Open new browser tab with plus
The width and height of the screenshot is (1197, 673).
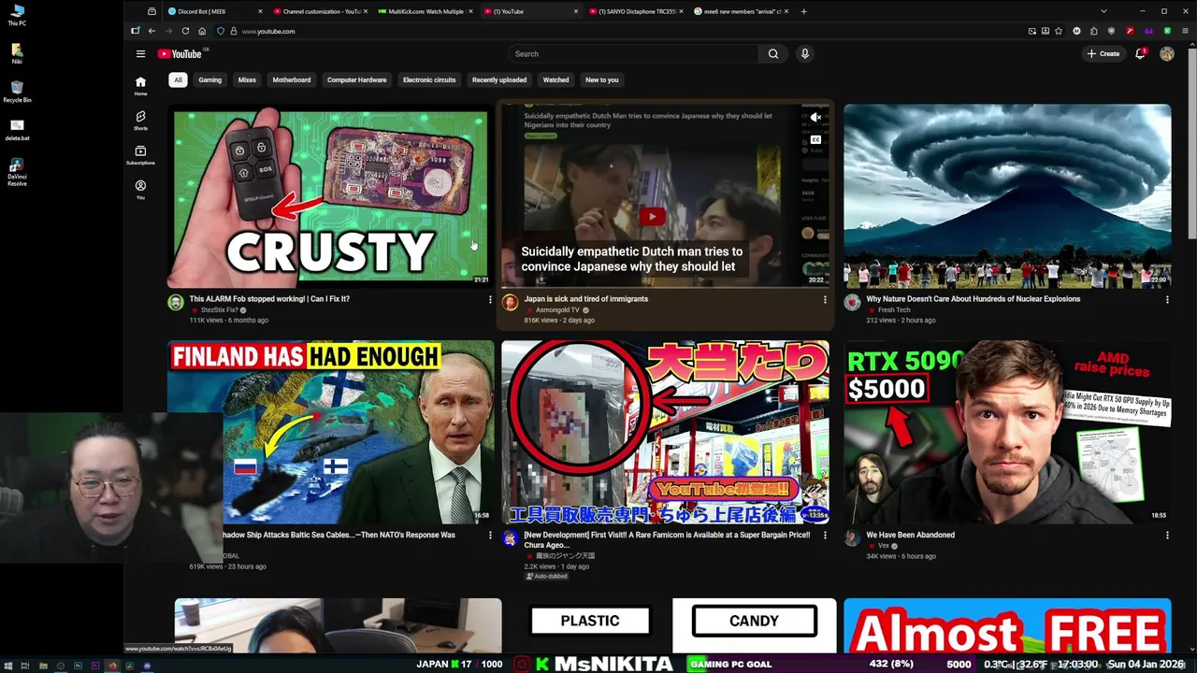[x=804, y=11]
